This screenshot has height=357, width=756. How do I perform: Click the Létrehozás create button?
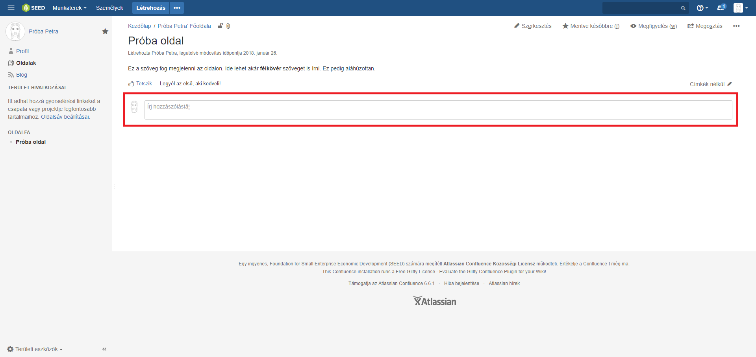click(x=150, y=8)
